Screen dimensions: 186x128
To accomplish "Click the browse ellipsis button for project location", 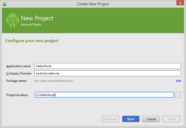I will (178, 95).
